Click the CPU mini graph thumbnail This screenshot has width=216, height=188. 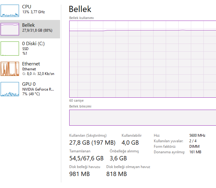(10, 10)
